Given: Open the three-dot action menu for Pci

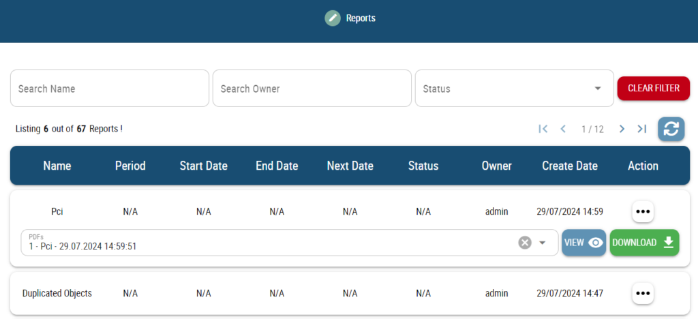Looking at the screenshot, I should [x=643, y=211].
